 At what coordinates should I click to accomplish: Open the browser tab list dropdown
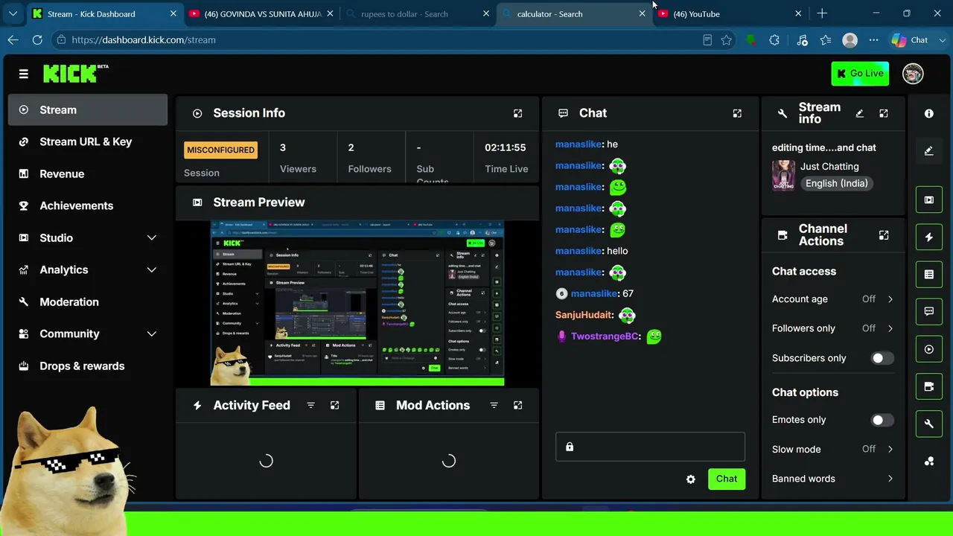(13, 13)
